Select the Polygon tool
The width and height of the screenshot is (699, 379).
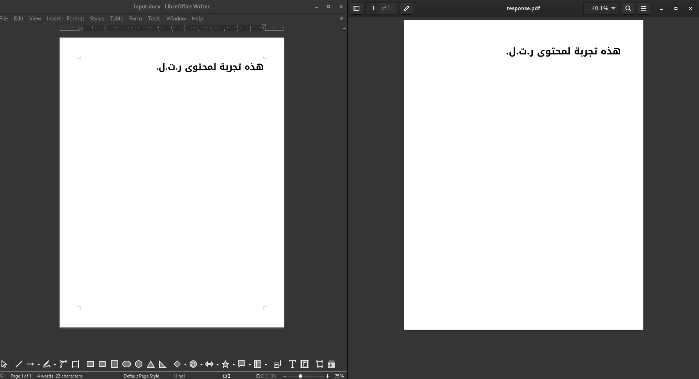click(x=75, y=364)
